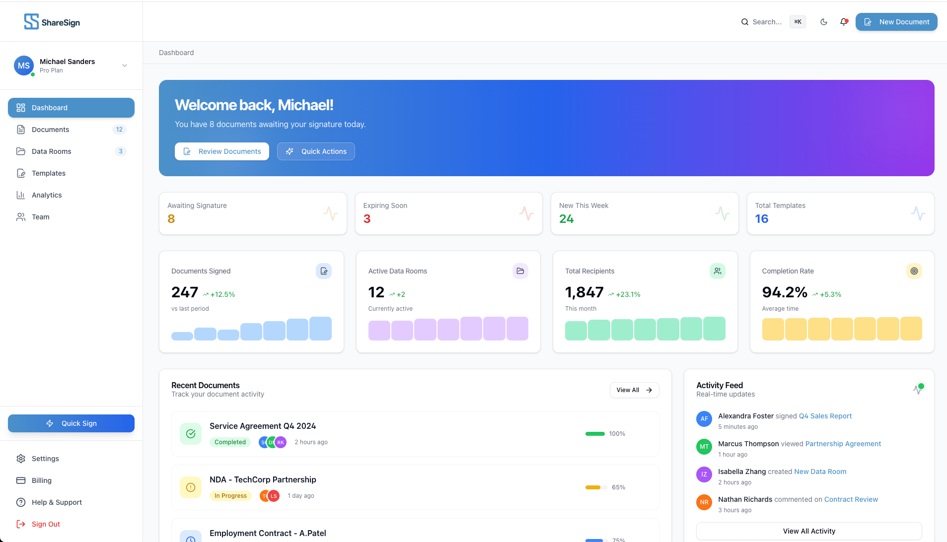Select the Templates icon in the sidebar
947x542 pixels.
(20, 173)
